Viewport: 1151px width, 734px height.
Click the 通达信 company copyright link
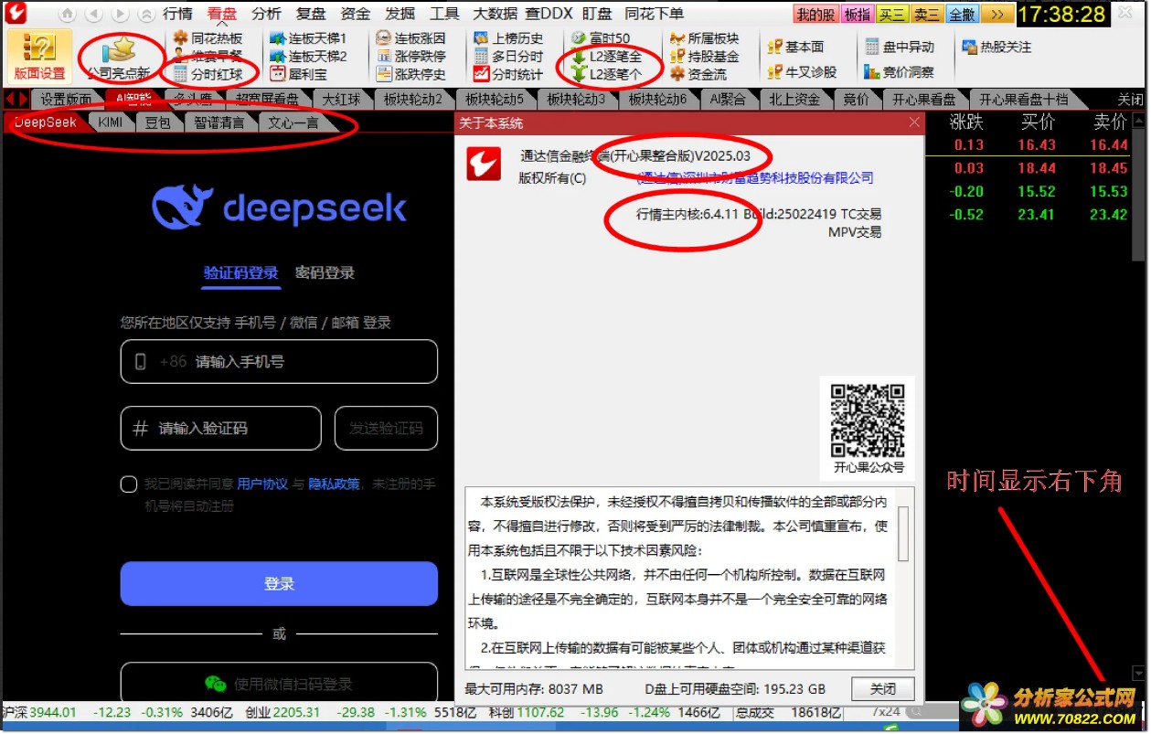point(755,178)
